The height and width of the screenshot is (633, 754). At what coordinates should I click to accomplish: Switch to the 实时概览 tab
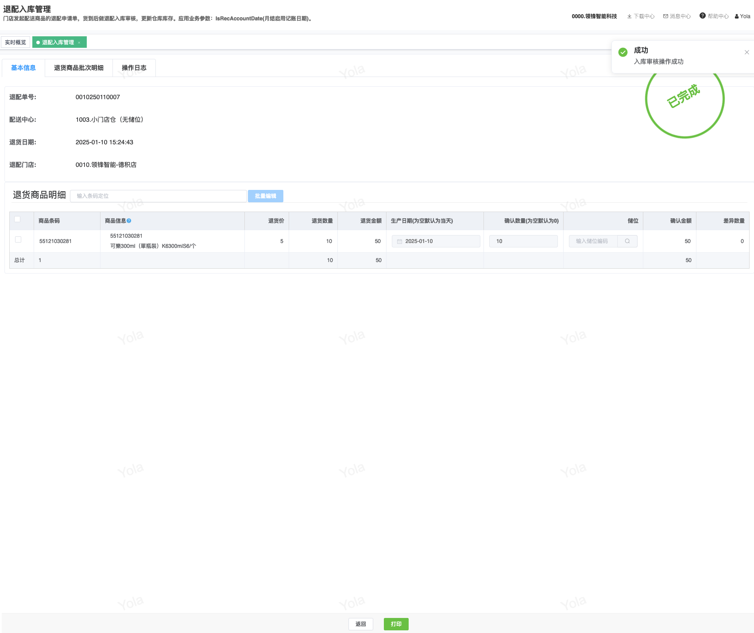tap(15, 42)
